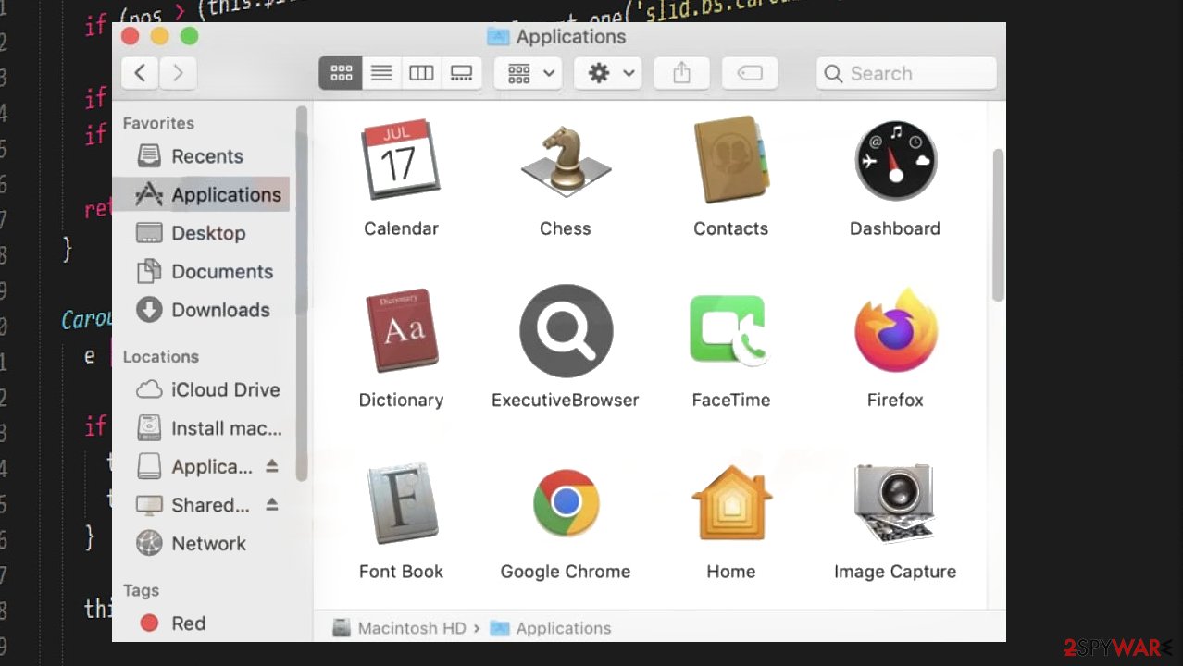Screen dimensions: 1183x666
Task: Select the Applica… volume under Locations
Action: coord(193,467)
